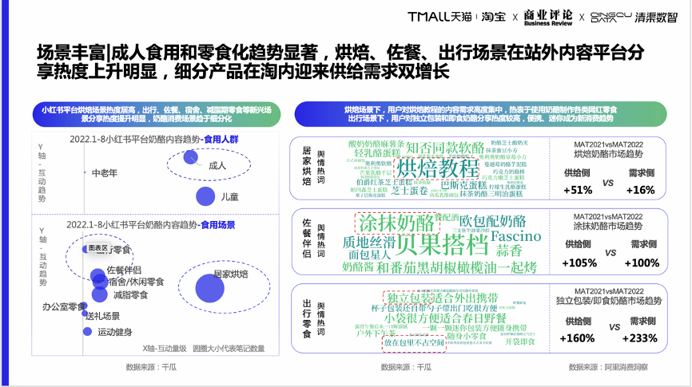Click the +233% demand figure
Image resolution: width=692 pixels, height=387 pixels.
639,338
